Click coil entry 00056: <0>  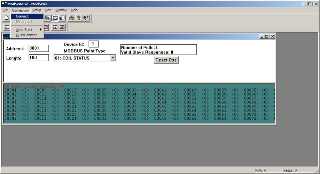(x=196, y=118)
